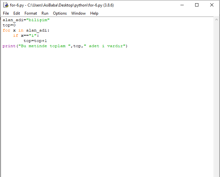Place cursor on the top=top+1 line
Screen dimensions: 220x177
35,41
